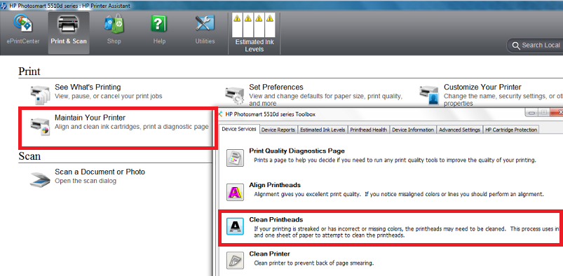
Task: Open the Utilities tools icon
Action: point(205,24)
